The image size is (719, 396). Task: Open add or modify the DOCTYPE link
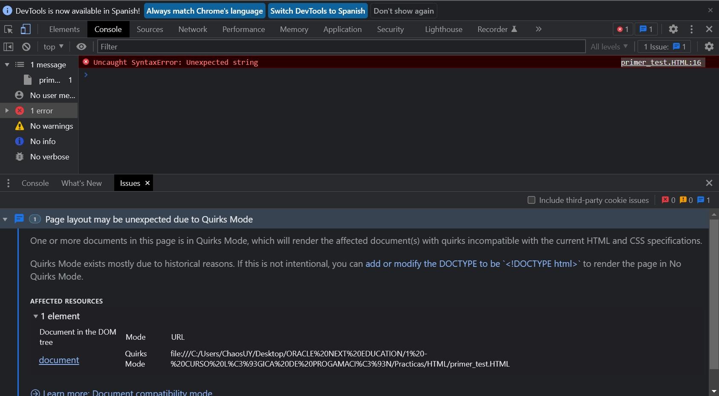pyautogui.click(x=473, y=263)
